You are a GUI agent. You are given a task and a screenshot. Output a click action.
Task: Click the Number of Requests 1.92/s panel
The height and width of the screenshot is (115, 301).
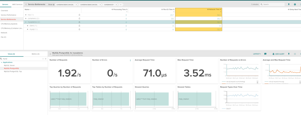[x=69, y=71]
